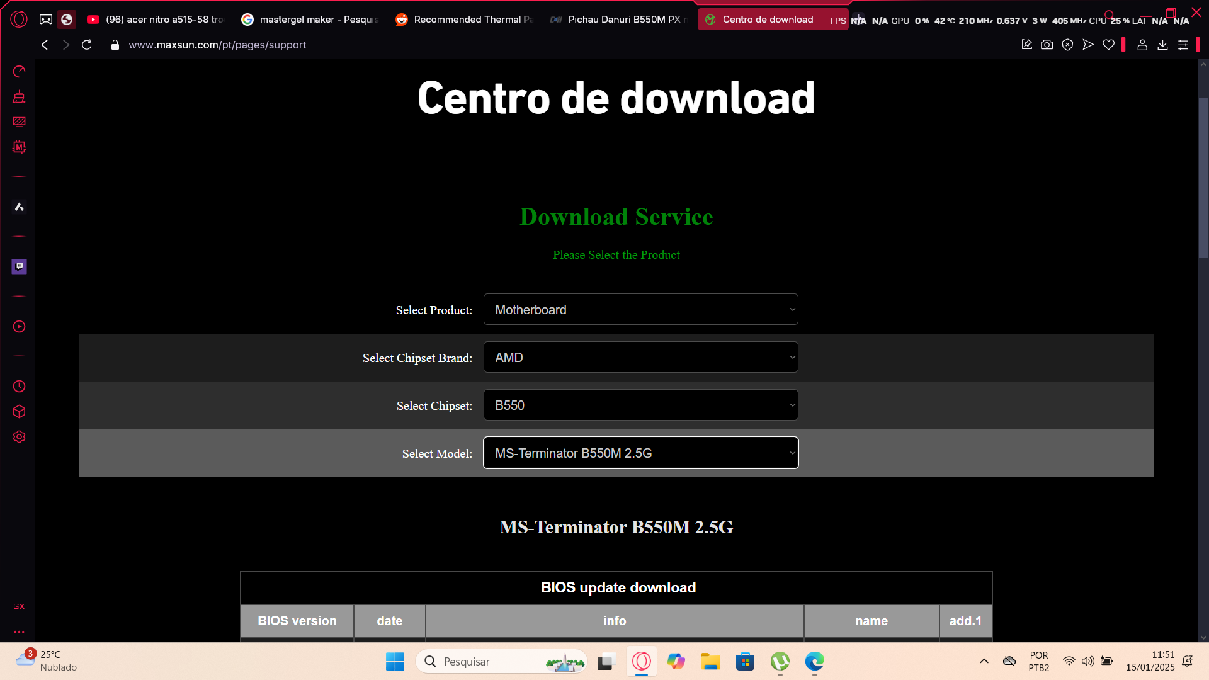Open Opera GX taskbar icon

[642, 661]
